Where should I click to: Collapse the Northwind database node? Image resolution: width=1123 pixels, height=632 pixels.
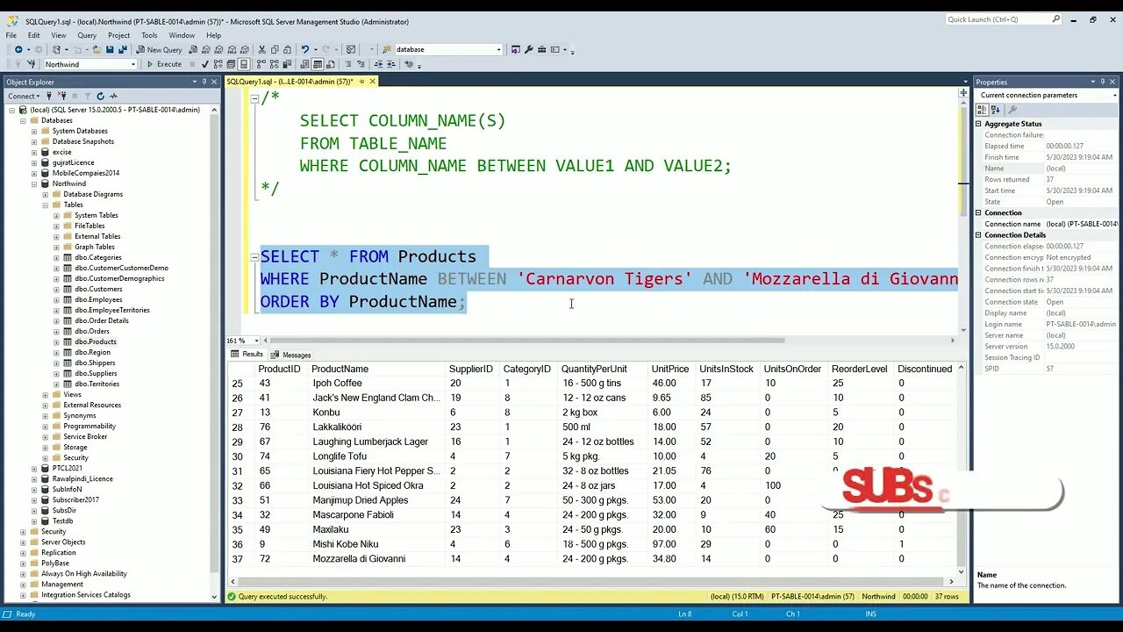34,183
